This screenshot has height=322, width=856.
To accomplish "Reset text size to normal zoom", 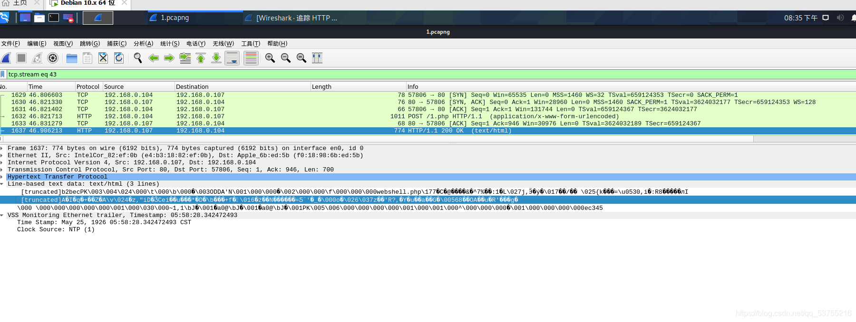I will [x=302, y=58].
